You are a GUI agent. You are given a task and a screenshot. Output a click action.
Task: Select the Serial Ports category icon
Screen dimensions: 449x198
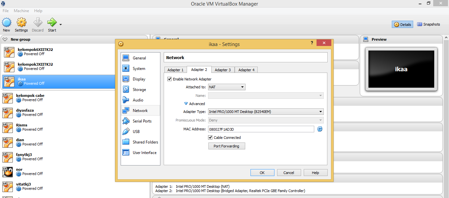(126, 121)
